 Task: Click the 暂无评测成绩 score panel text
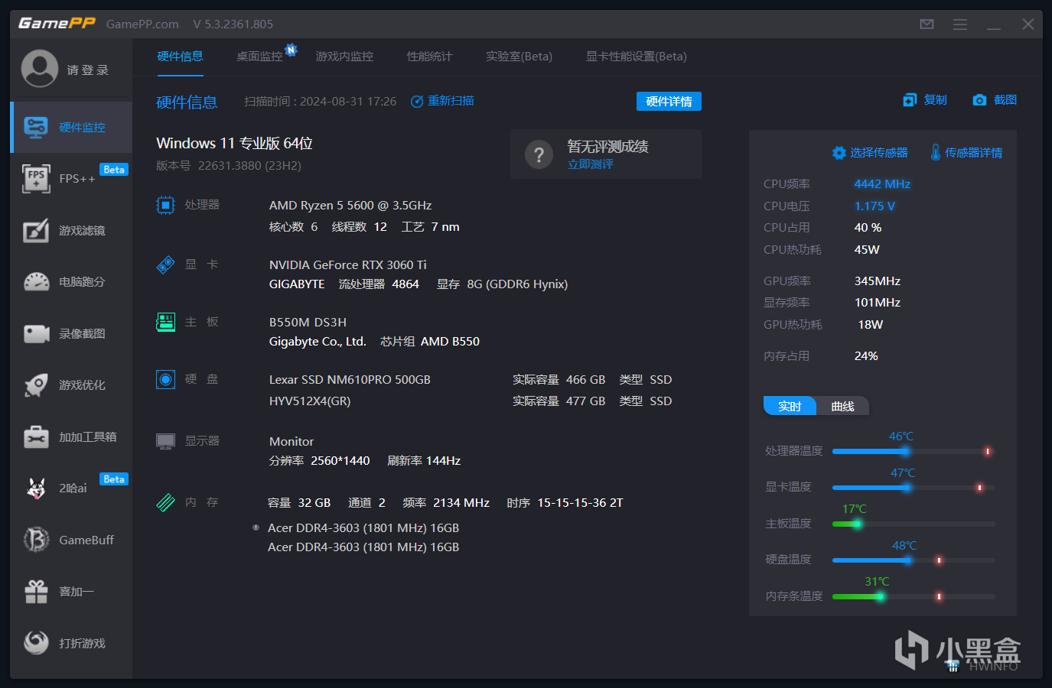[x=607, y=147]
